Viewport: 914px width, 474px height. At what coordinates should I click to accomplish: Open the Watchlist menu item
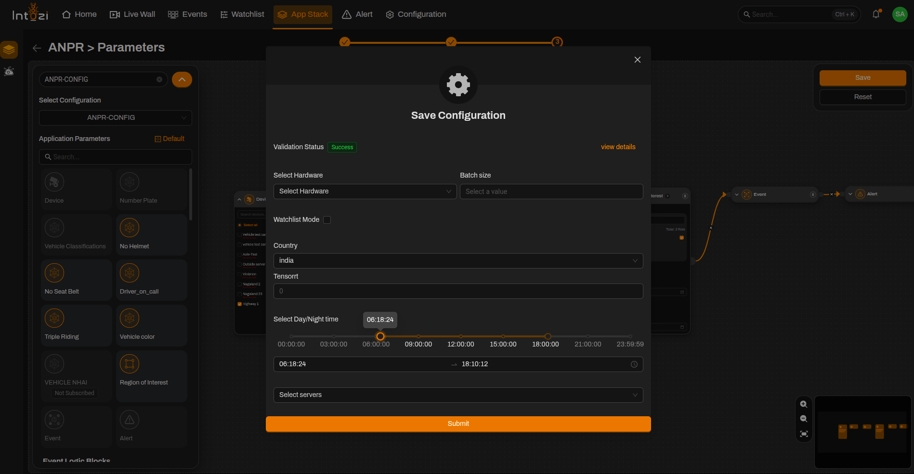click(242, 14)
